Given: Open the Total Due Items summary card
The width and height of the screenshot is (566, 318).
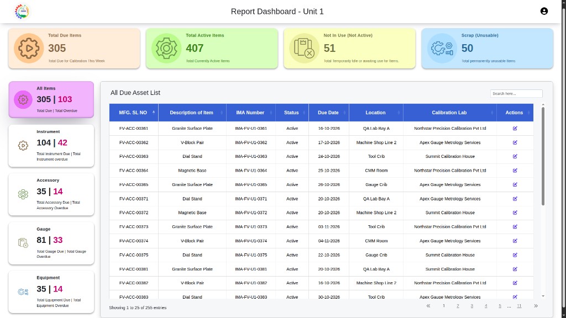Looking at the screenshot, I should tap(75, 49).
